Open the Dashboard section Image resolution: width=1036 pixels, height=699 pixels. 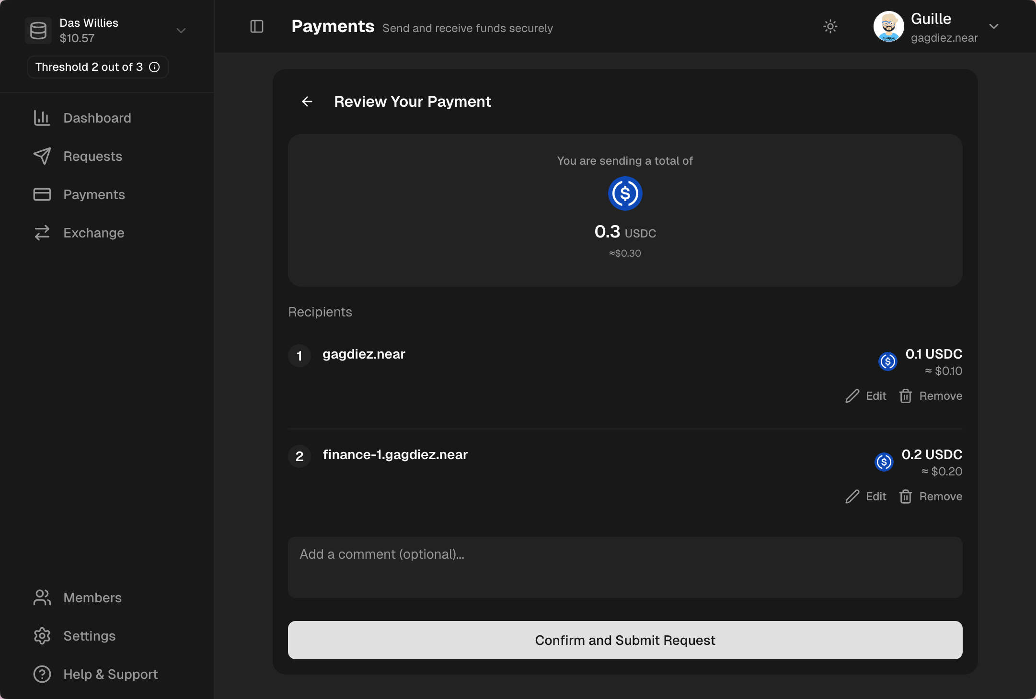pos(97,118)
